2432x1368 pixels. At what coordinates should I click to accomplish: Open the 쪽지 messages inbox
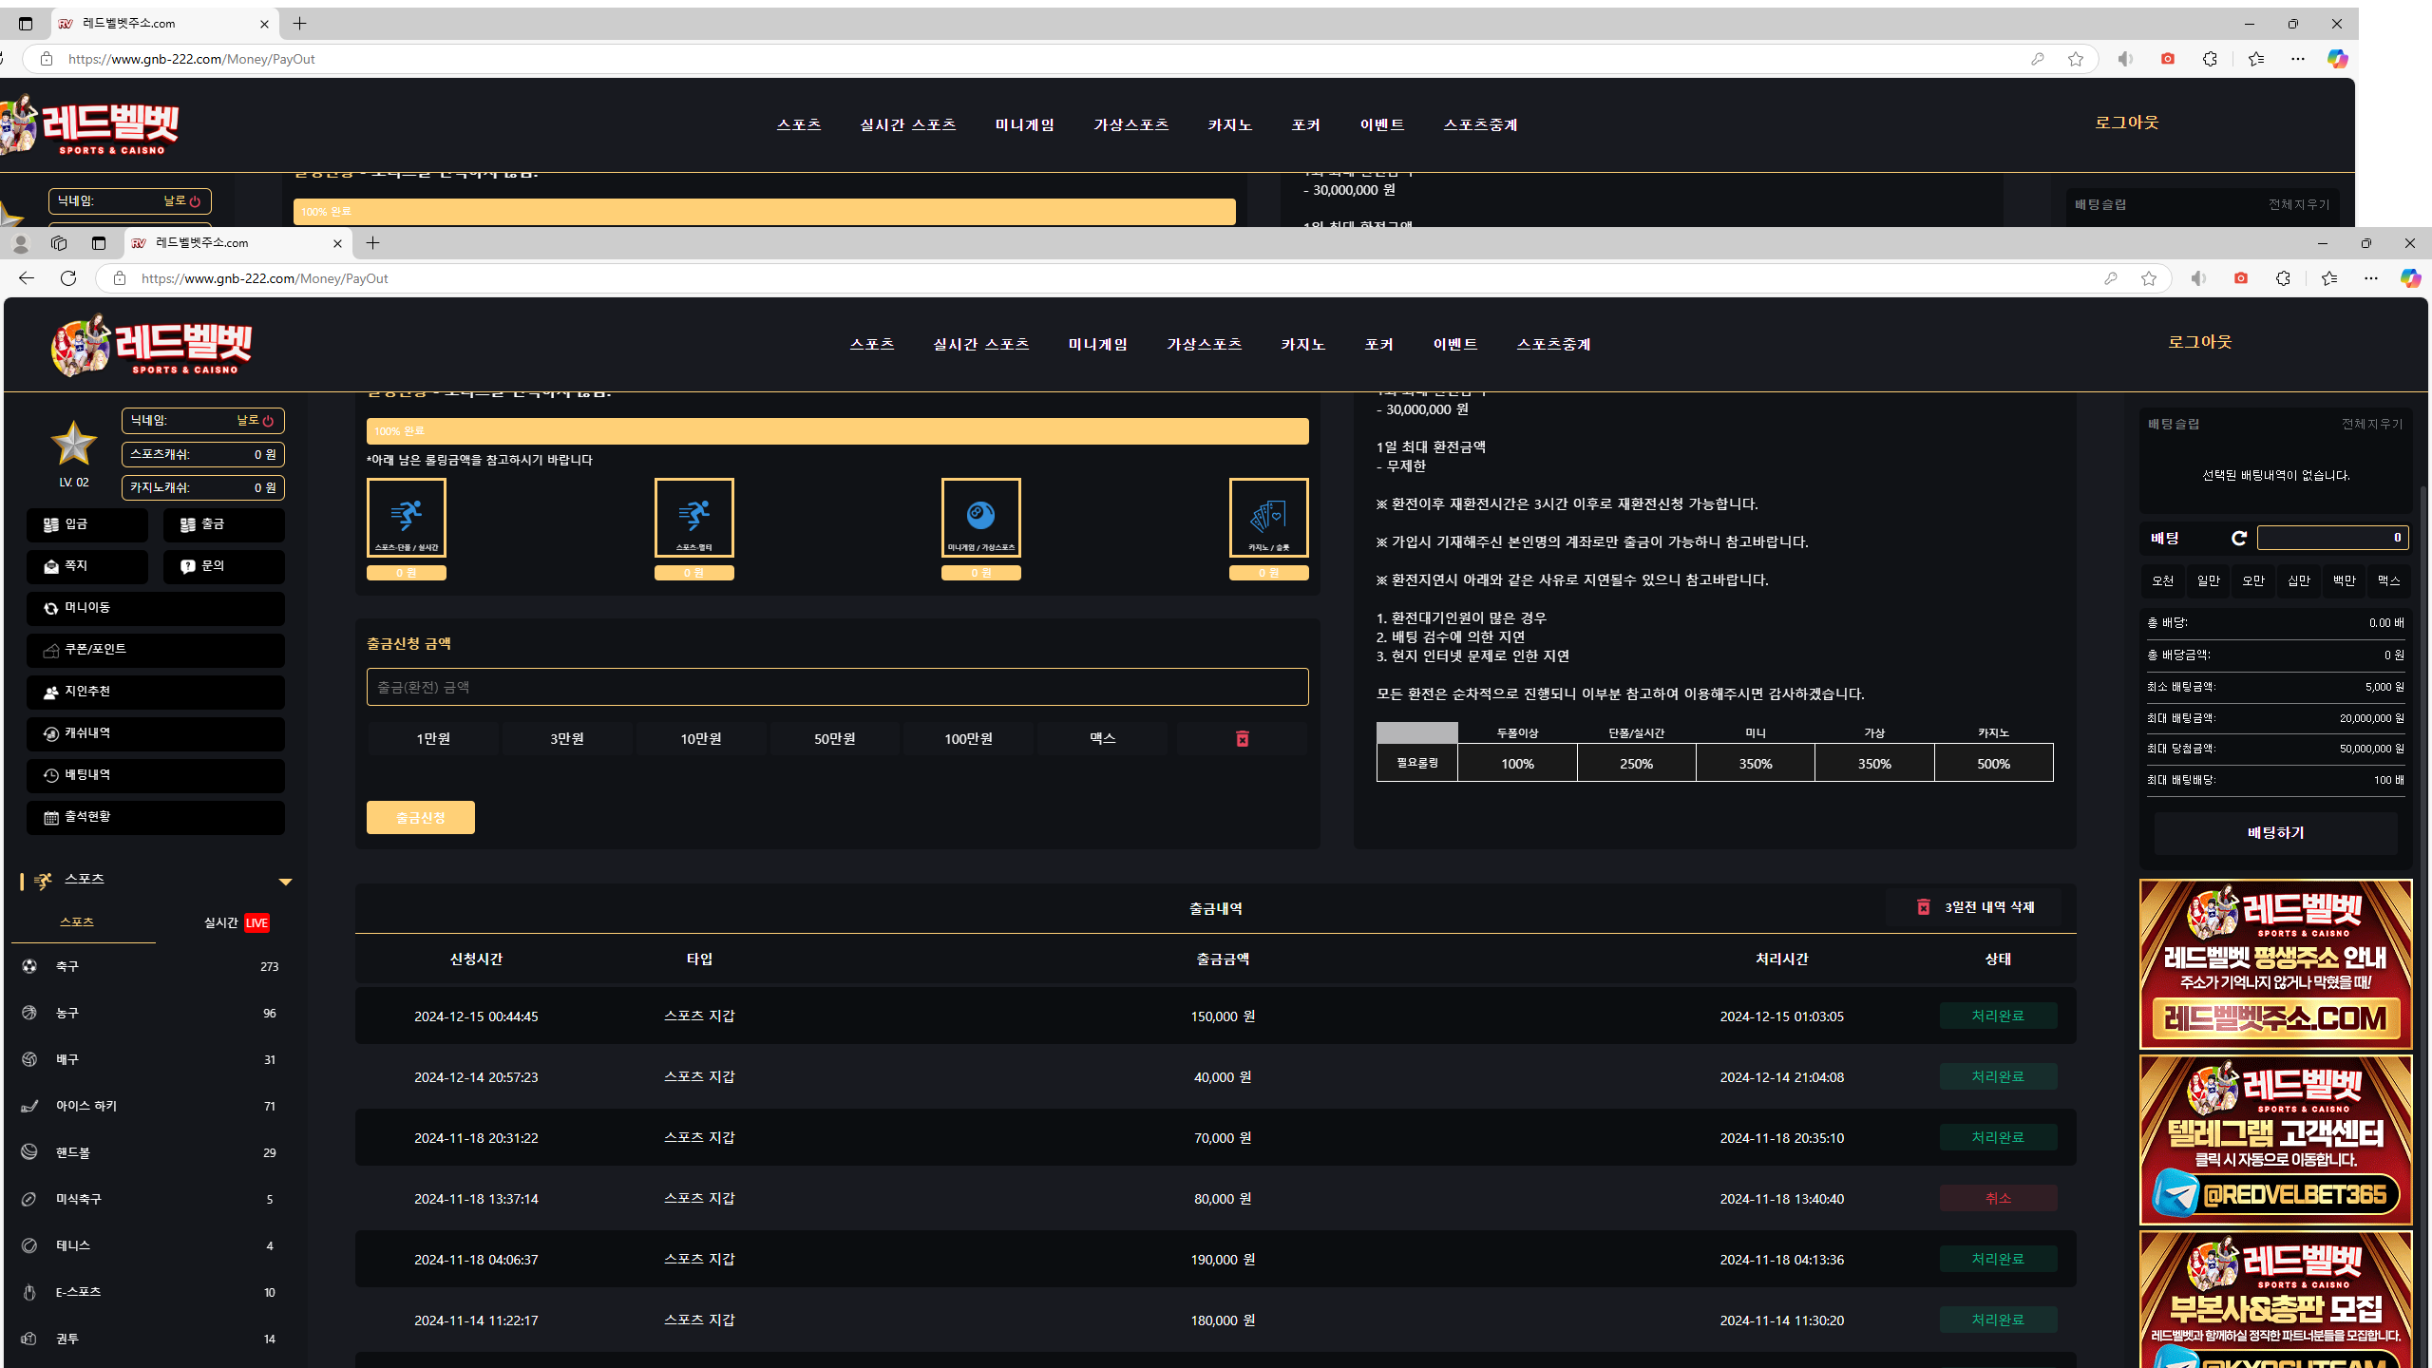coord(86,566)
